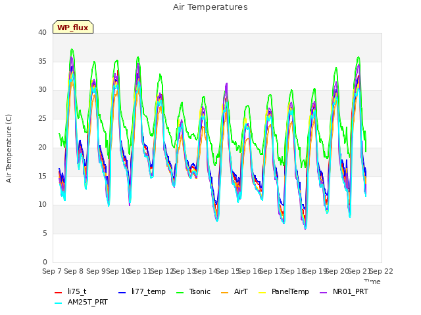Screen dimensions: 421x315
Task: Toggle AM25T_PRT series via legend label
Action: (x=87, y=302)
